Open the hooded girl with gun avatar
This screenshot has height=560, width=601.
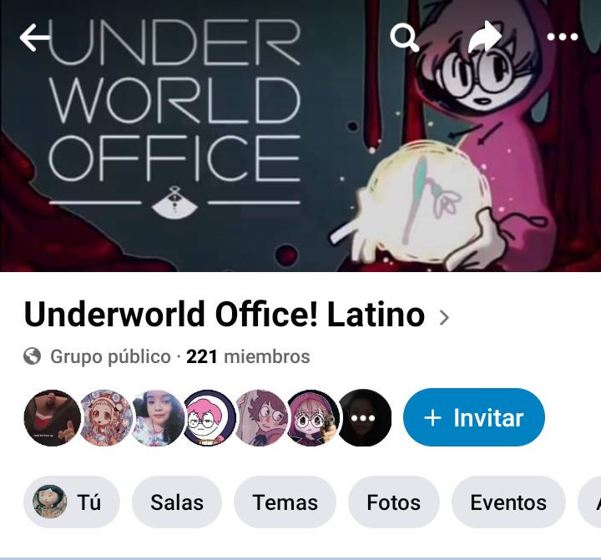(x=313, y=418)
